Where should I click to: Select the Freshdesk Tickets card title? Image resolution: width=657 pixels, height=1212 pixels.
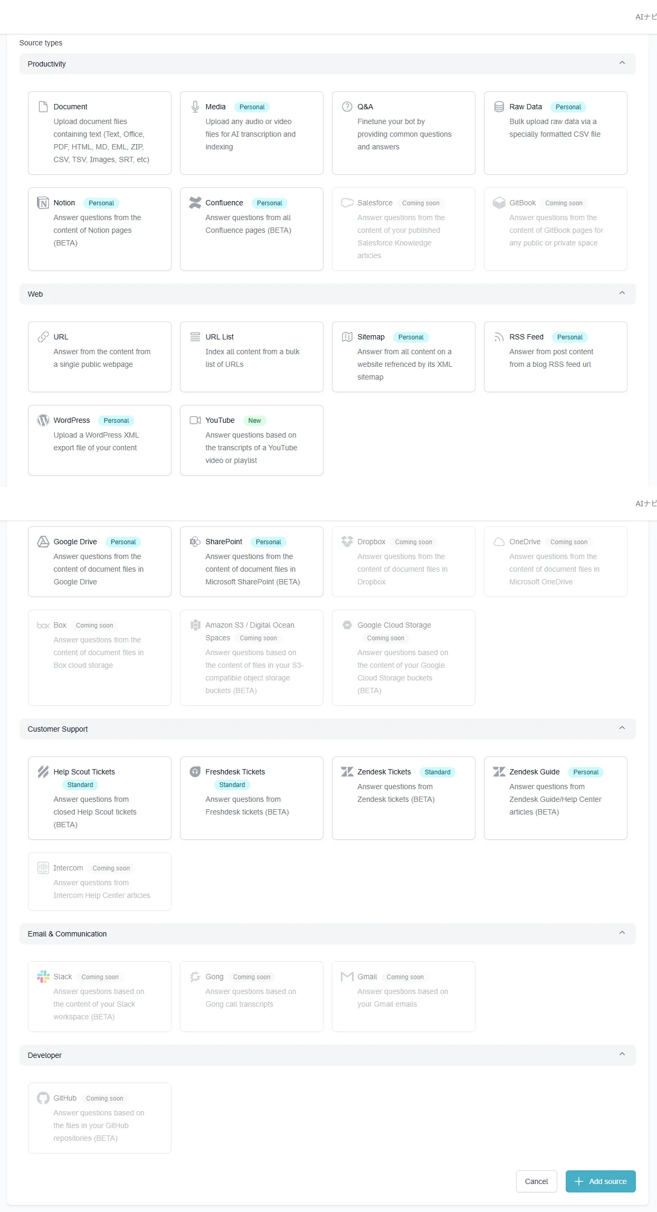235,772
